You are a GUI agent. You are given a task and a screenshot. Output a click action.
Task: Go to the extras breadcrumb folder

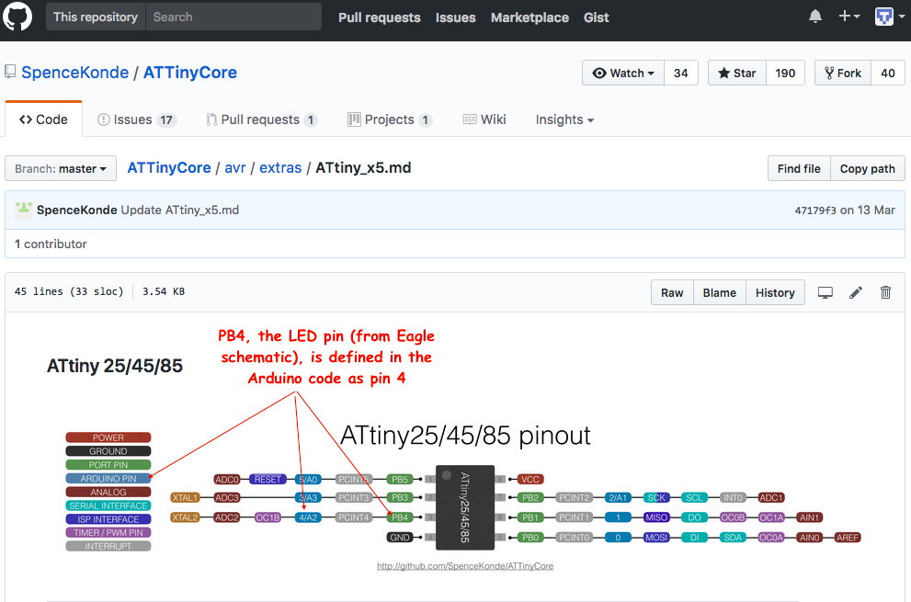pos(280,168)
